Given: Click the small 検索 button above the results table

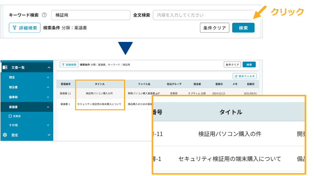Looking at the screenshot, I should (249, 65).
